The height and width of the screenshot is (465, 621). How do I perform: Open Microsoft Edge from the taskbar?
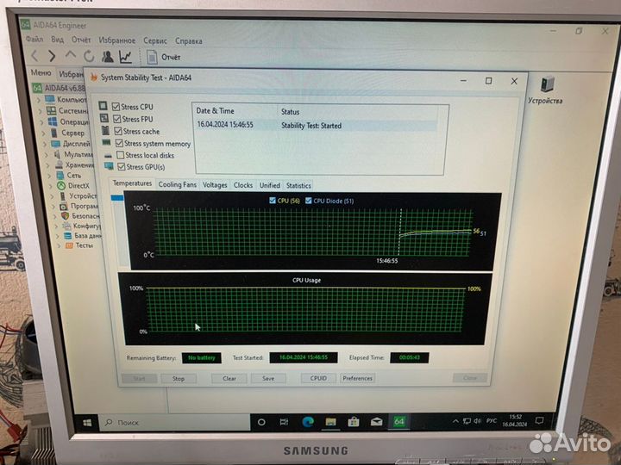coord(307,422)
